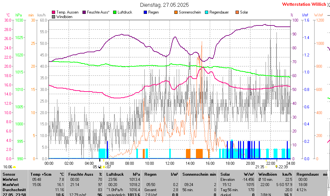
Task: Click the MaxWert row label
Action: (x=10, y=185)
